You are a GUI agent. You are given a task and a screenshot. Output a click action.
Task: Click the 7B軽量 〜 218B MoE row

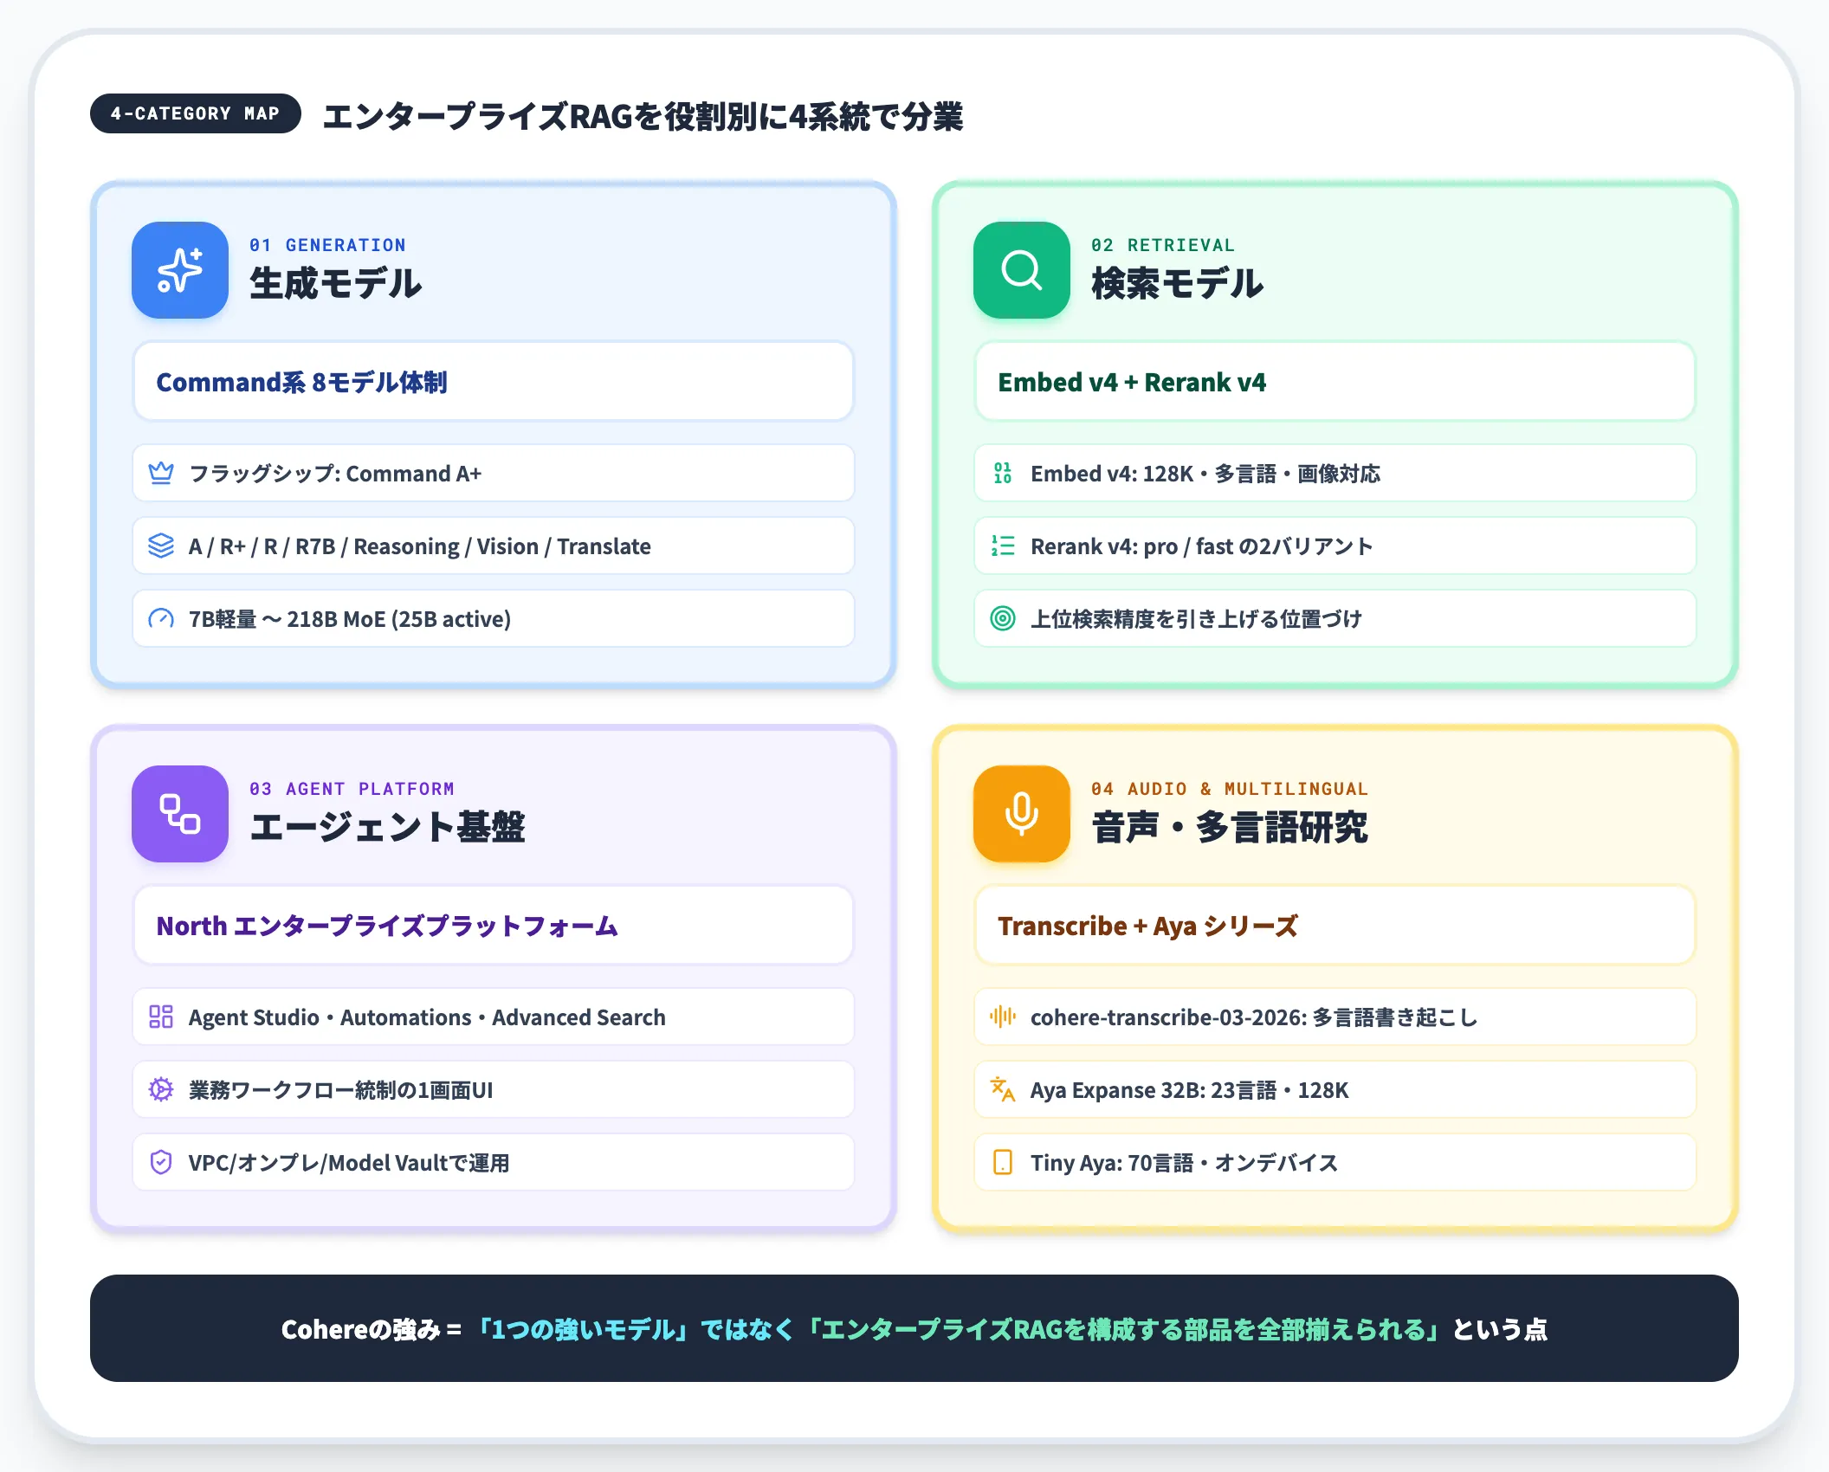pyautogui.click(x=494, y=618)
